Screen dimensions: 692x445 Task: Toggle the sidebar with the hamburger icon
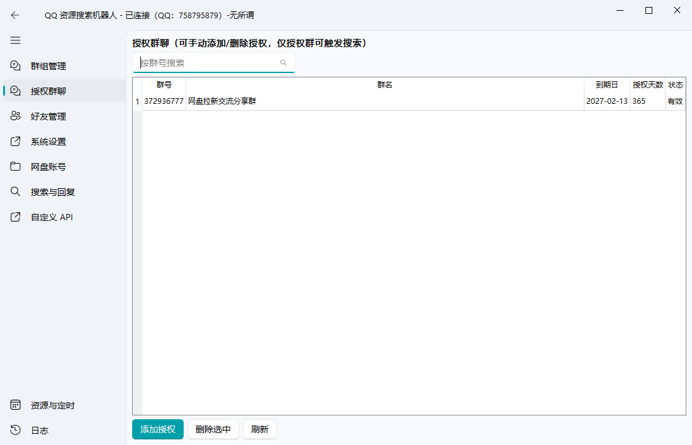click(x=15, y=40)
